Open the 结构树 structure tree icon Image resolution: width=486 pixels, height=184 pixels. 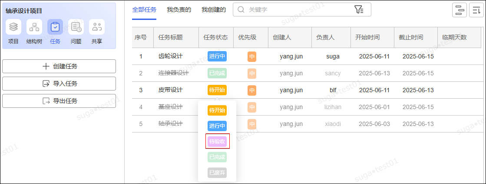point(34,27)
